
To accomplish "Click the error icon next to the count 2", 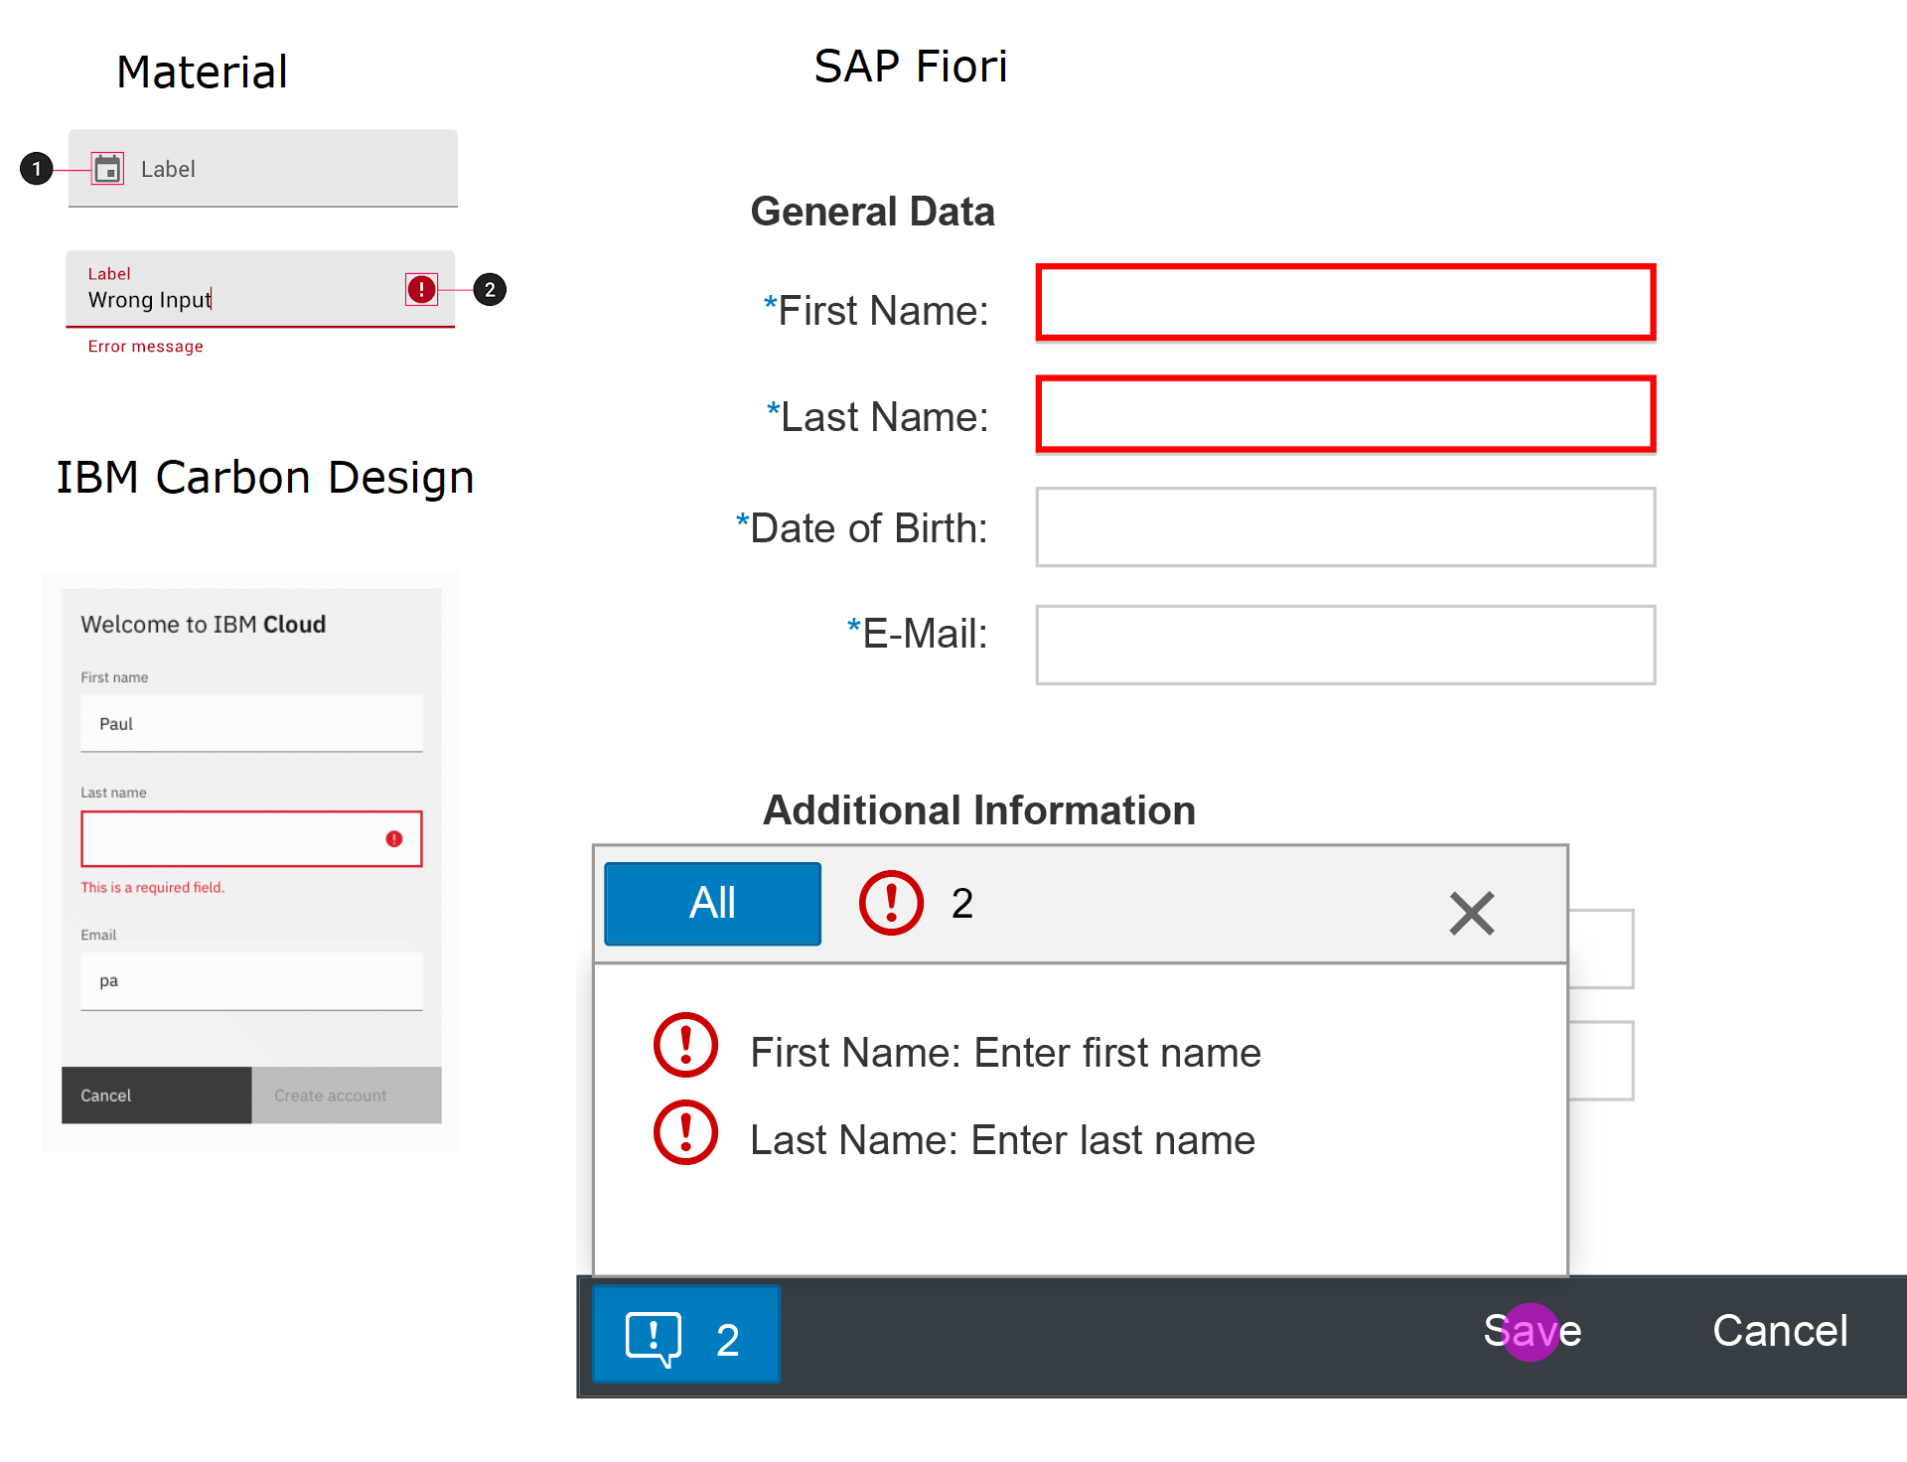I will [x=890, y=903].
